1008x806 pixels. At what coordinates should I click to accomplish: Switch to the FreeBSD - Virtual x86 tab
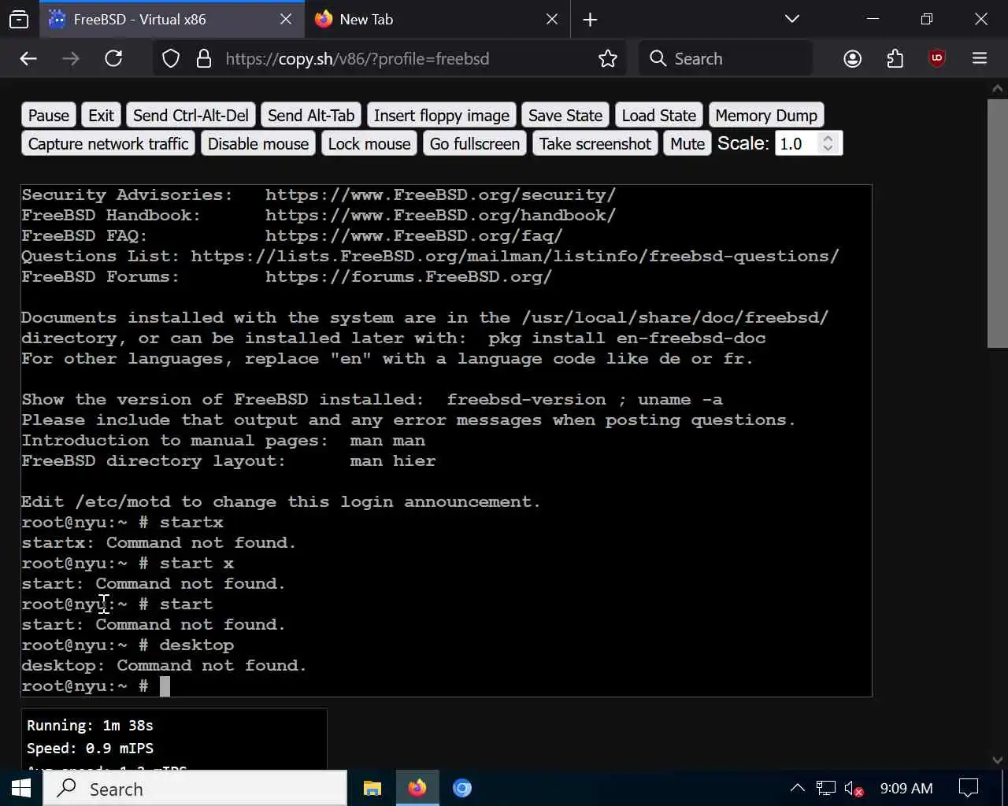coord(172,20)
